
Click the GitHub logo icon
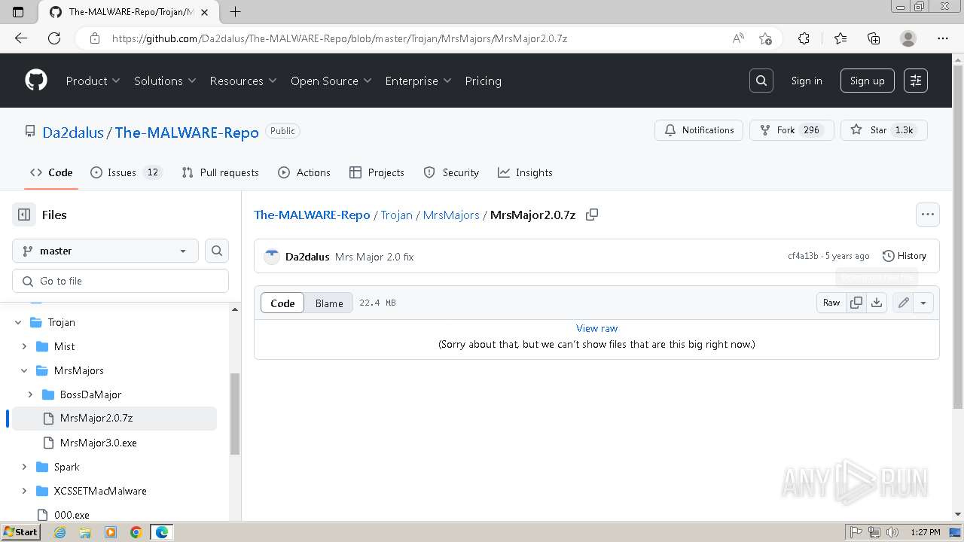pyautogui.click(x=36, y=81)
